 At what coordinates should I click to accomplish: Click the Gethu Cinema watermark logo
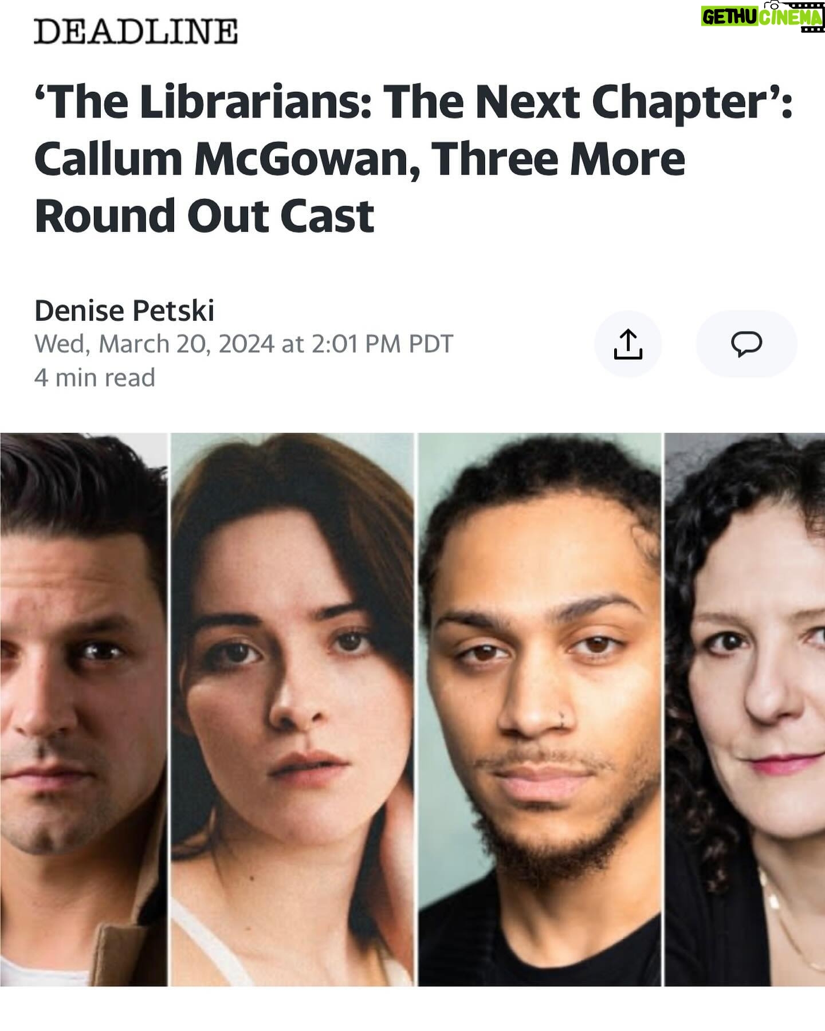tap(763, 16)
